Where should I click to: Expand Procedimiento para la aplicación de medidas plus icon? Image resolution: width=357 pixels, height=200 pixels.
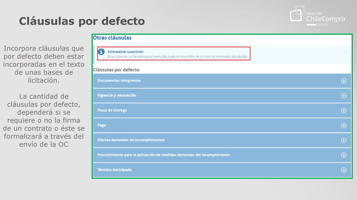click(343, 155)
